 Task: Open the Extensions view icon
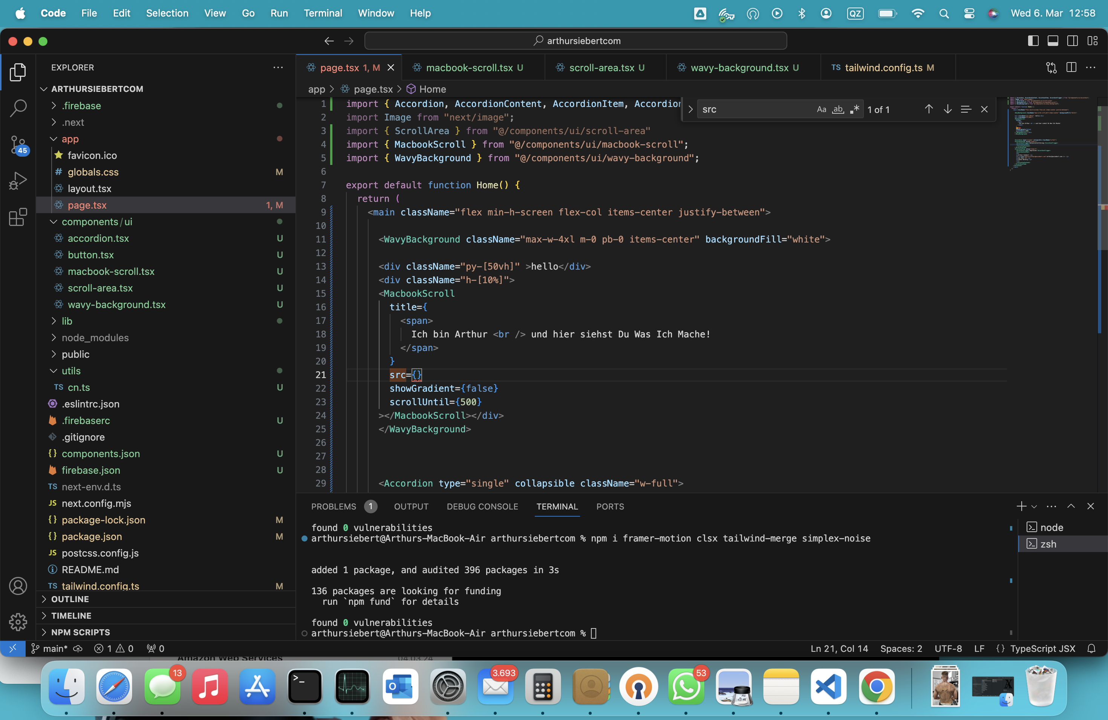18,217
